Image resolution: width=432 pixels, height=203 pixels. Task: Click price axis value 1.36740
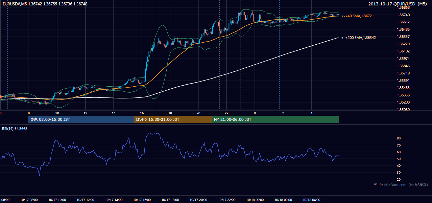(x=403, y=15)
